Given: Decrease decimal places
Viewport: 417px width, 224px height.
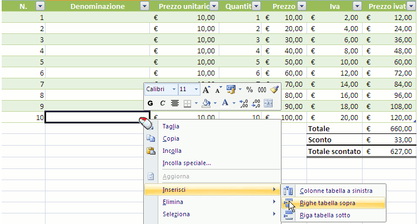Looking at the screenshot, I should coord(256,103).
